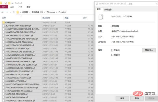Screen dimensions: 158x102
Task: Click the Back navigation arrow
Action: [3, 12]
